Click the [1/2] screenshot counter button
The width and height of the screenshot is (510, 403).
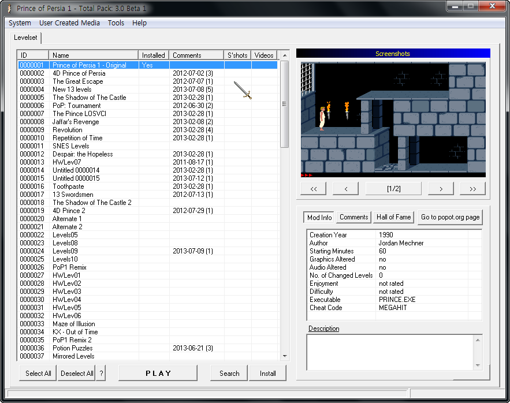coord(393,189)
